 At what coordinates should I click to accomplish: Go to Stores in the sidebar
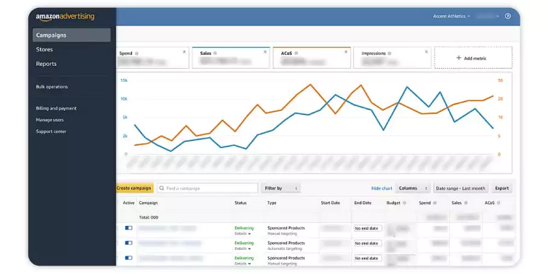[45, 49]
